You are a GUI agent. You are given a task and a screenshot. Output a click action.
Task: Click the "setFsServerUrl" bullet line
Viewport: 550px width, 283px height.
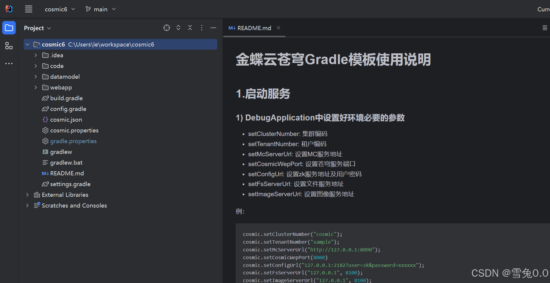296,184
